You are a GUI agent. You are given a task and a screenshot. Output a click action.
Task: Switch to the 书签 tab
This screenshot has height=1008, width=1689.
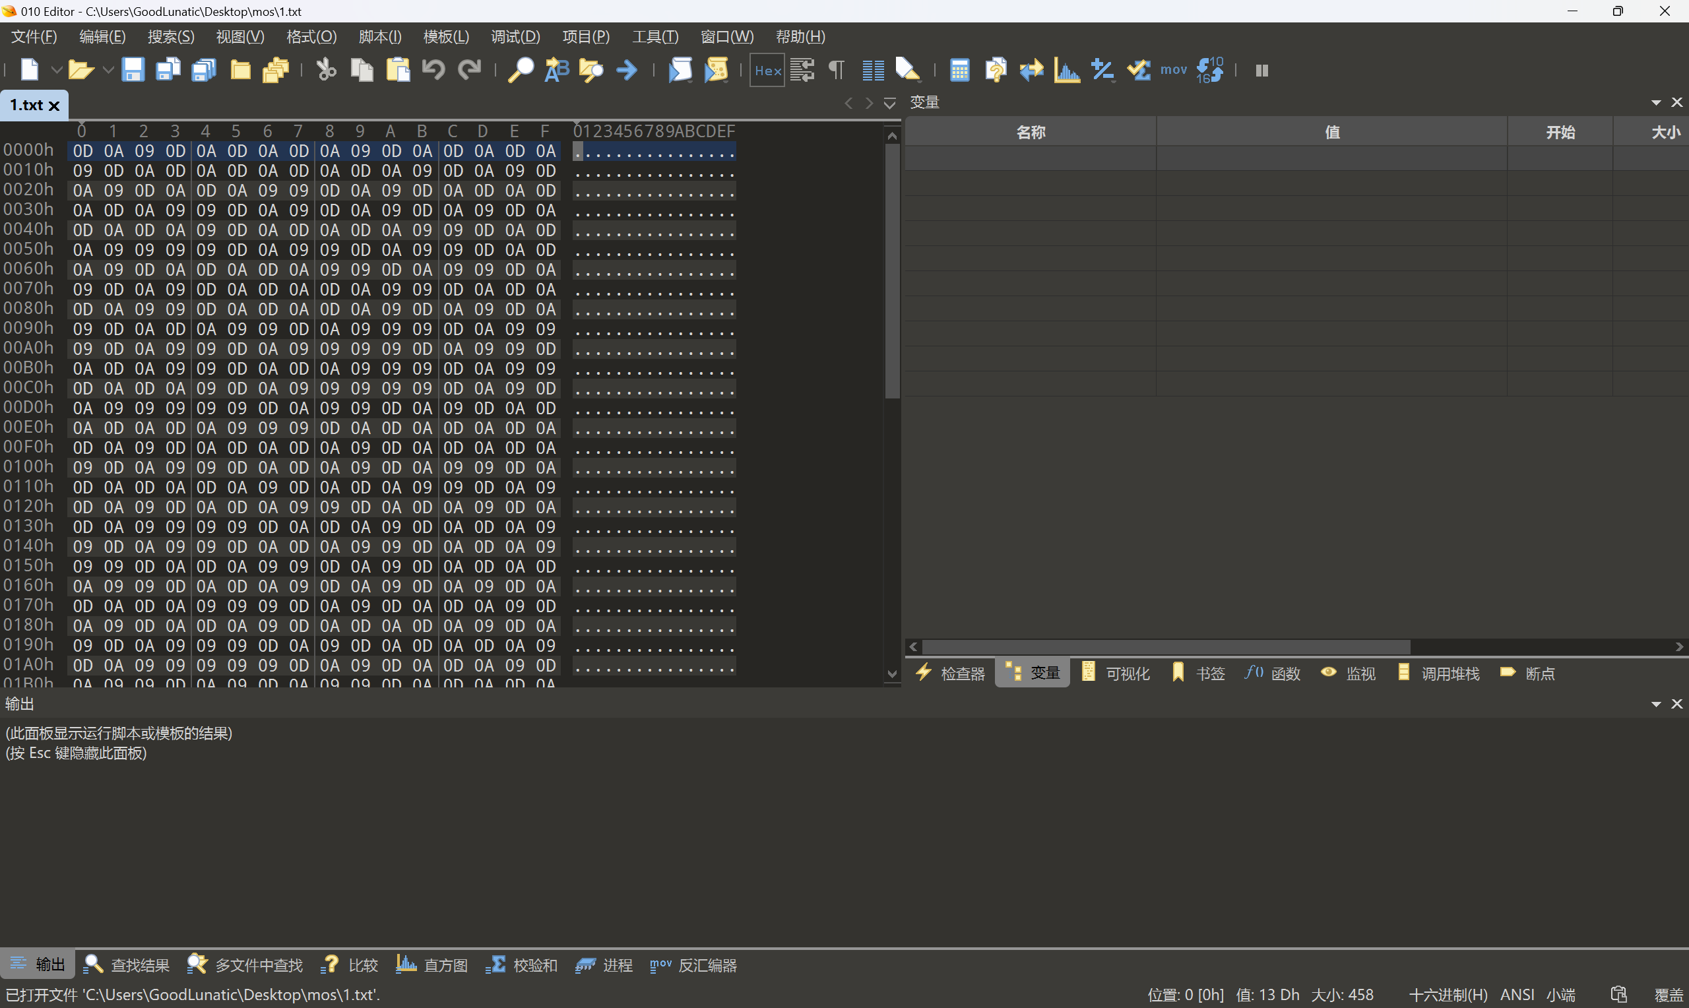(1199, 673)
